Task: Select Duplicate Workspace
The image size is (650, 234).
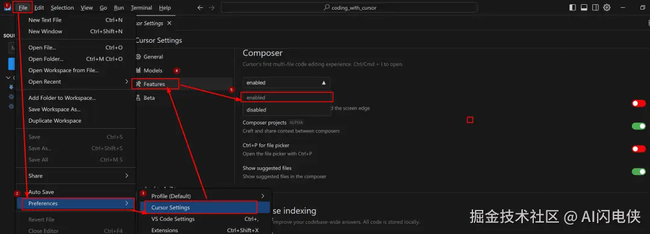Action: 76,120
